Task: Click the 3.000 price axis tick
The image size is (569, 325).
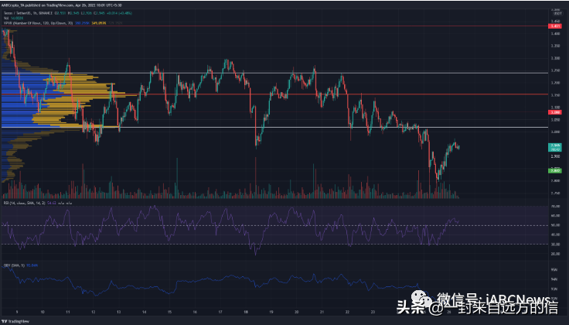Action: 555,132
